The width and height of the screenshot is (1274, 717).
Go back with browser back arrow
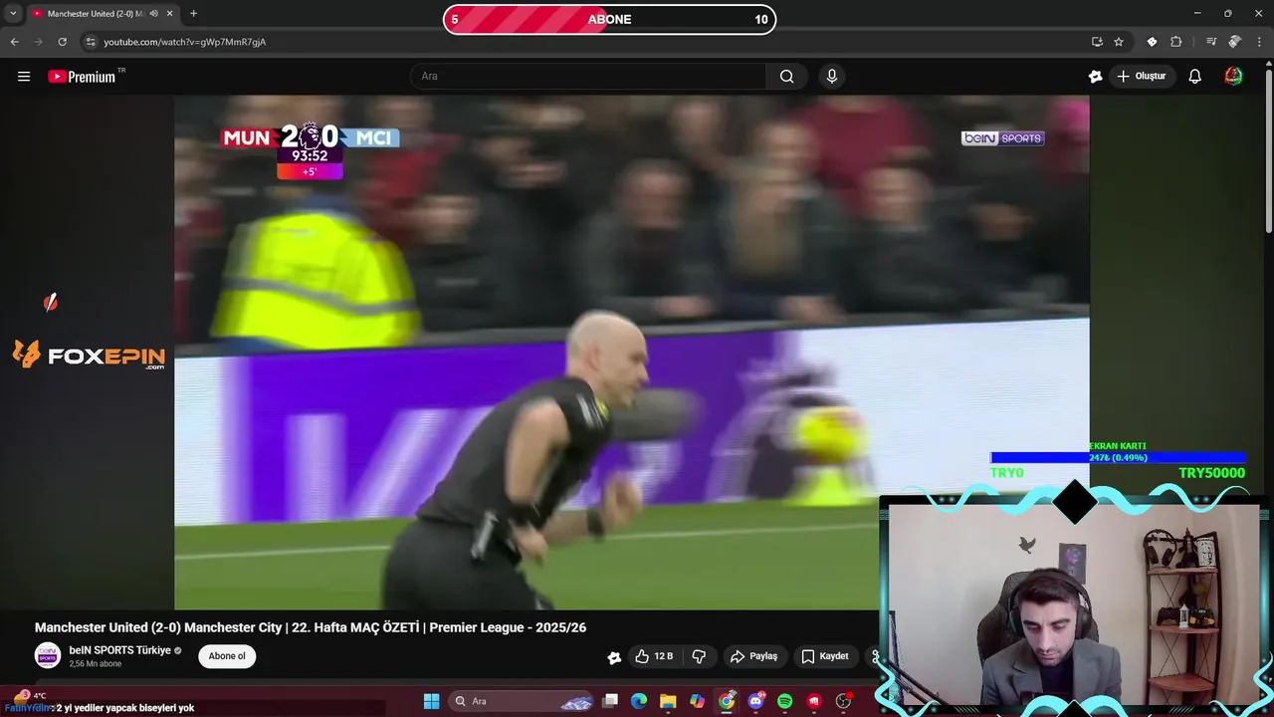coord(14,42)
